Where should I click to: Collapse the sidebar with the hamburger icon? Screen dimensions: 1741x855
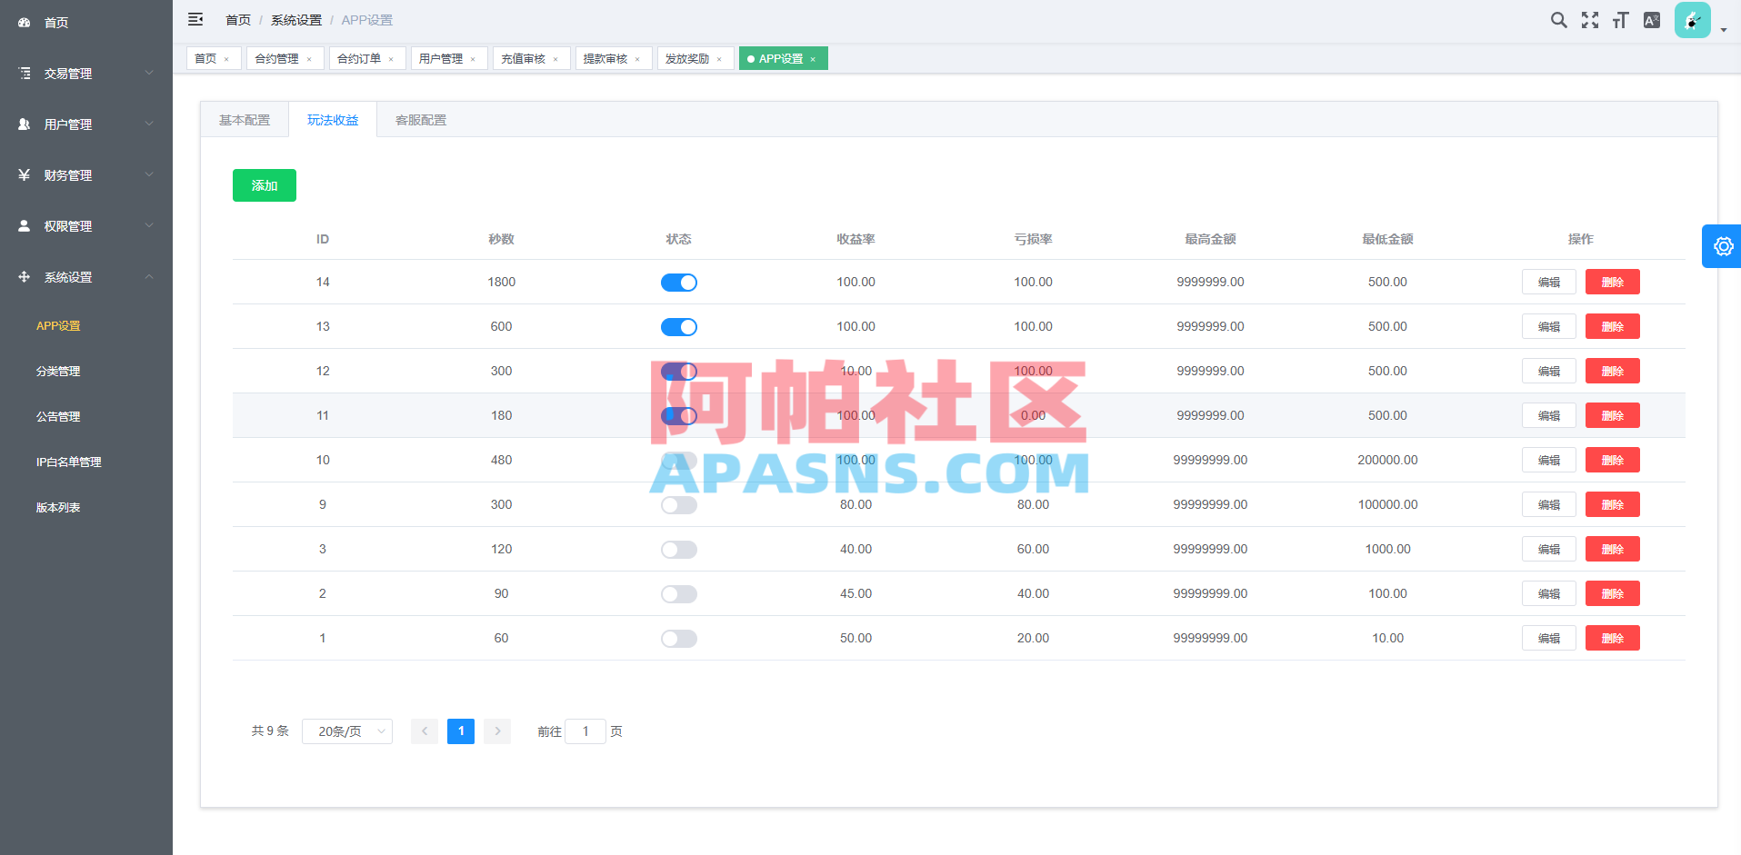click(x=195, y=19)
